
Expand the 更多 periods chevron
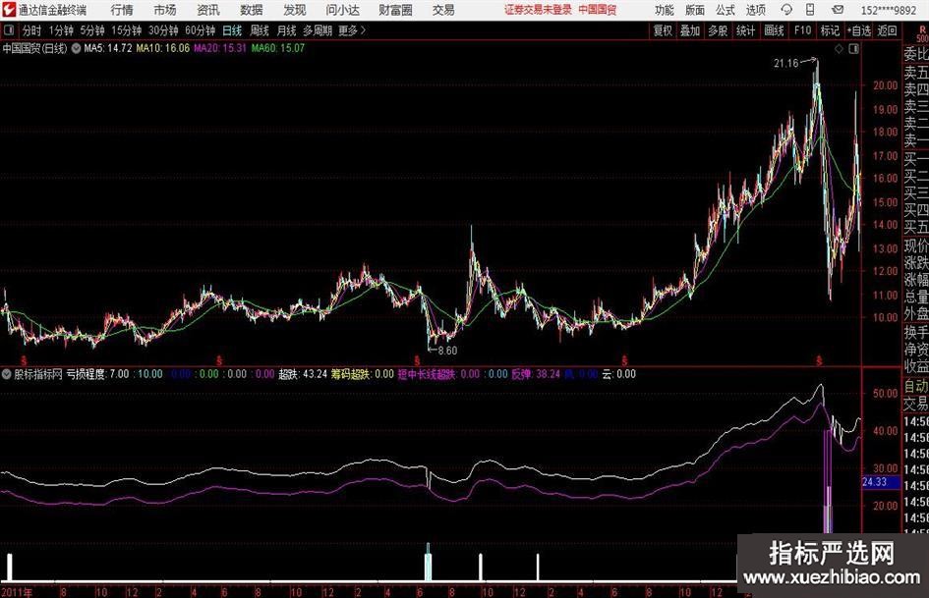(363, 30)
